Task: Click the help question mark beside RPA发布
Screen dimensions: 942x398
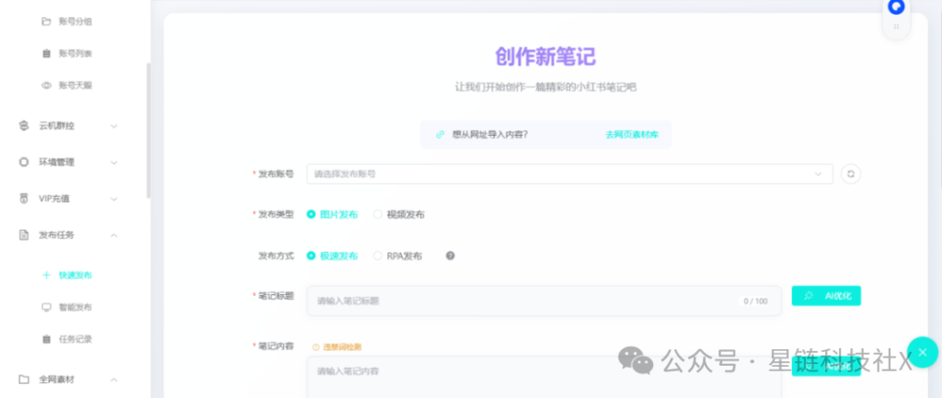Action: [450, 256]
